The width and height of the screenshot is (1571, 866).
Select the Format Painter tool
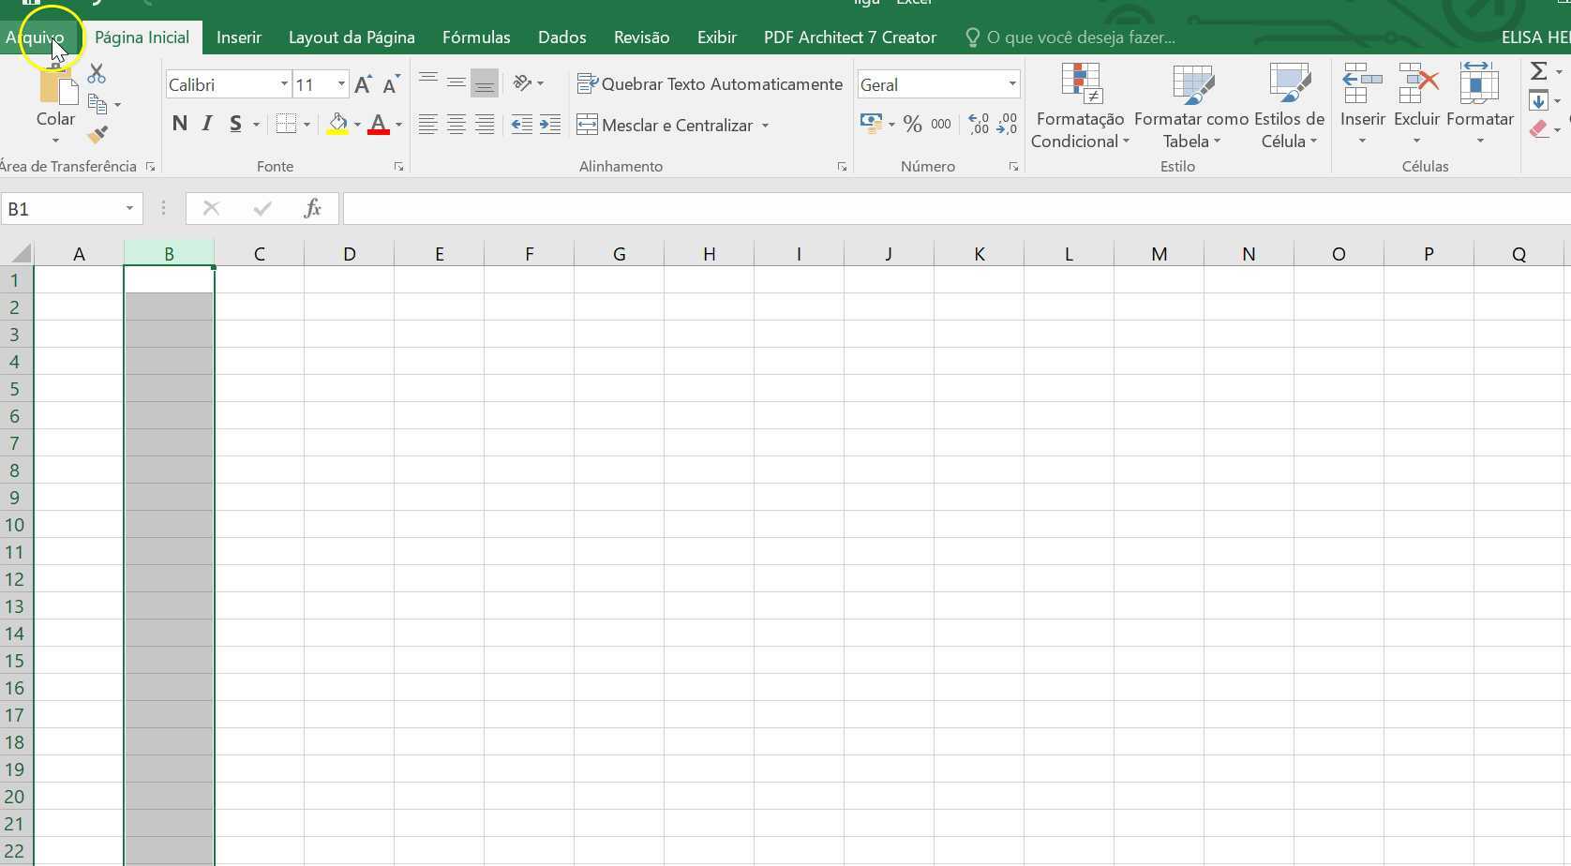tap(97, 135)
